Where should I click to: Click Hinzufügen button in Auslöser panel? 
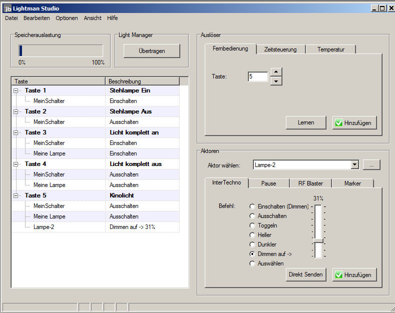(x=354, y=122)
